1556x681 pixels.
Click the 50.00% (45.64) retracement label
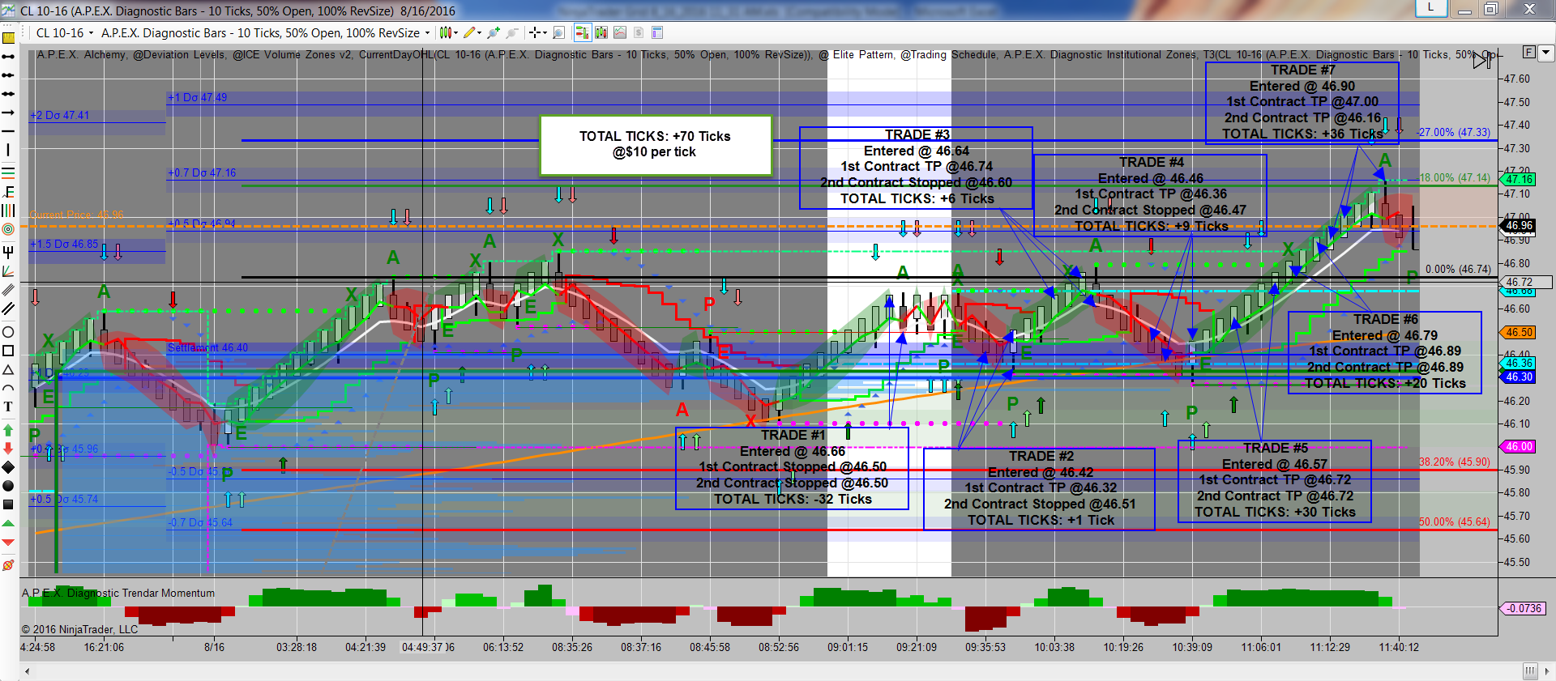click(x=1454, y=522)
